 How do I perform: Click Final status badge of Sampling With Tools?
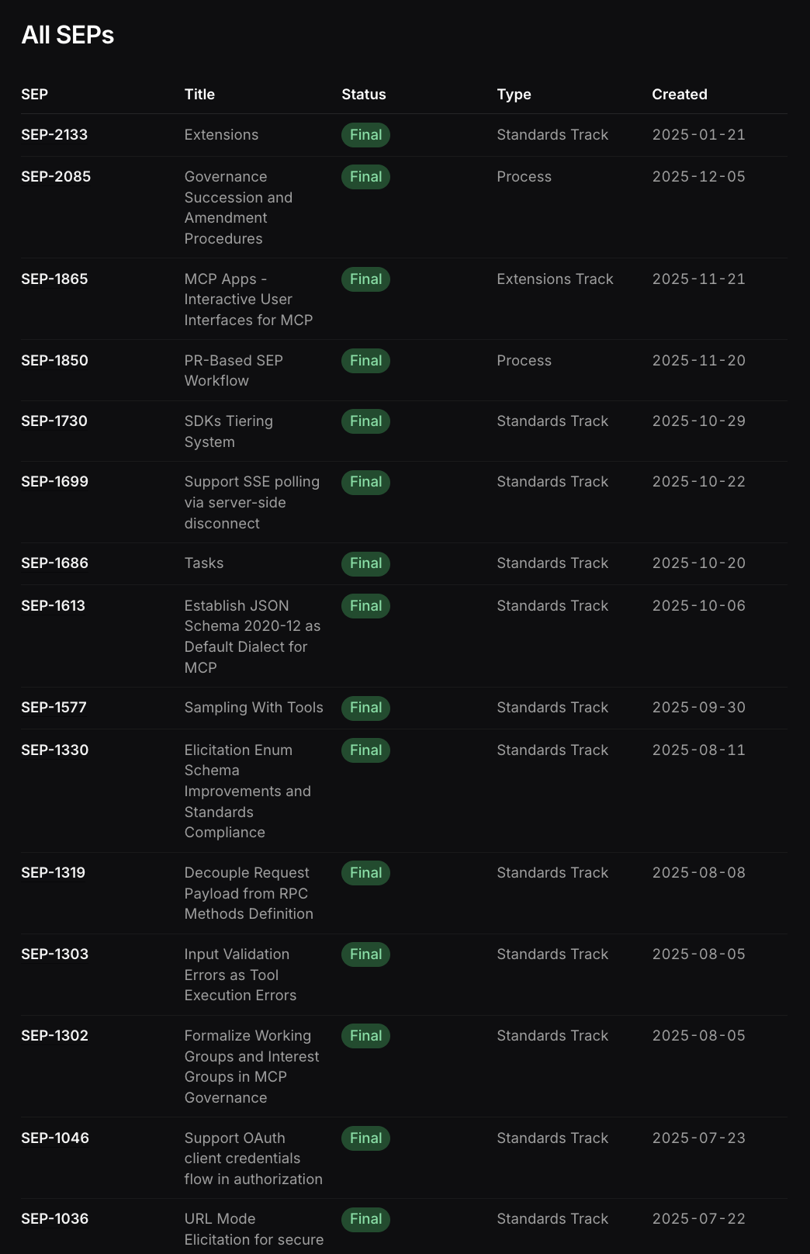pyautogui.click(x=365, y=708)
